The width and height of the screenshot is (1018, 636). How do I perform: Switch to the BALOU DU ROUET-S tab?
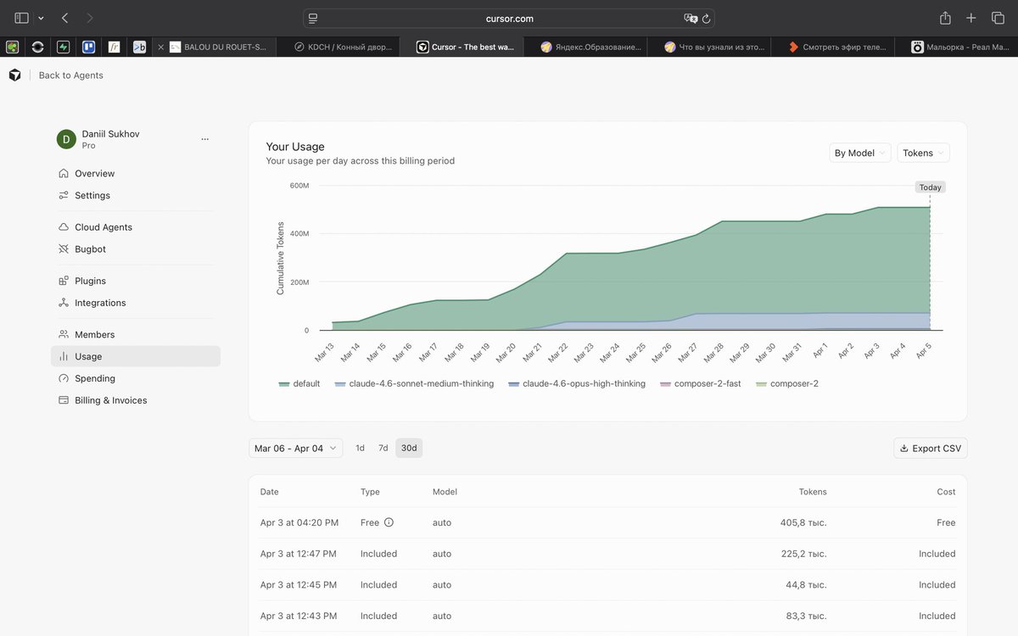[215, 47]
